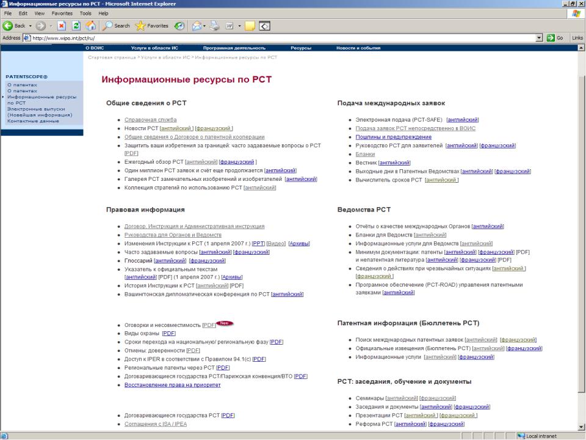Screen dimensions: 586x440
Task: Open Руководства для Органов и Ведомств
Action: (173, 235)
